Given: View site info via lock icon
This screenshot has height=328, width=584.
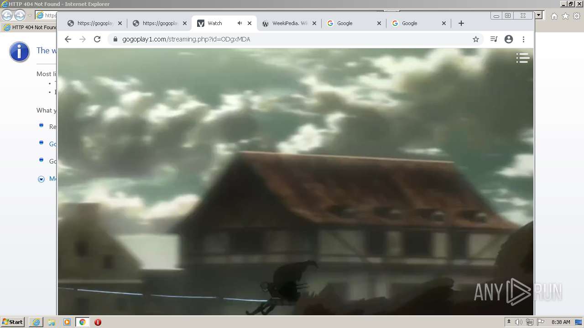Looking at the screenshot, I should click(115, 39).
